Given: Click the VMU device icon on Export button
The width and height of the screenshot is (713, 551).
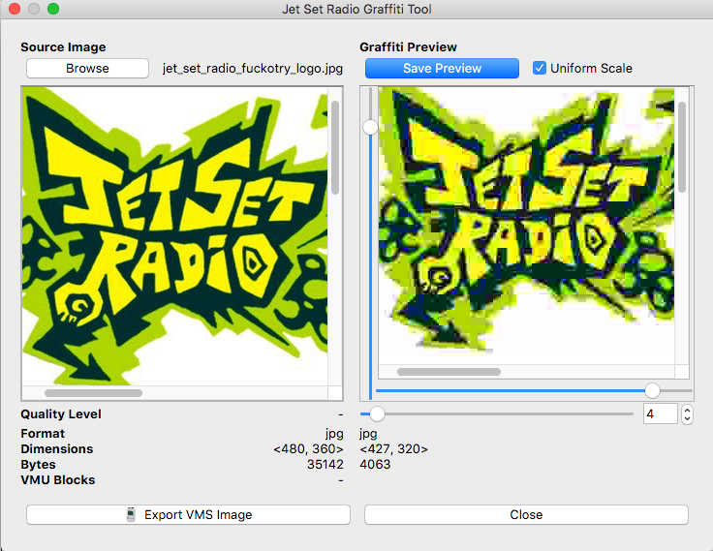Looking at the screenshot, I should pyautogui.click(x=131, y=514).
